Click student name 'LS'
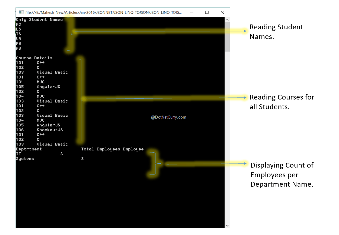The image size is (339, 235). (x=18, y=29)
